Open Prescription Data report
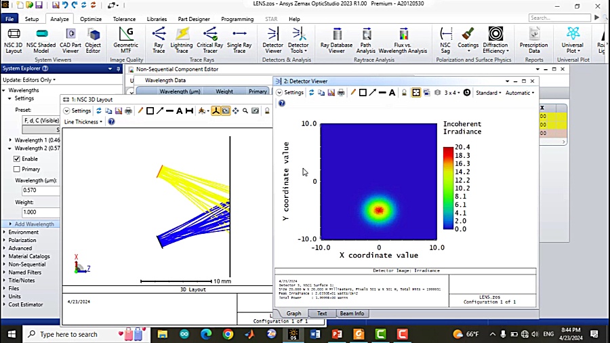Viewport: 610px width, 343px height. (534, 41)
